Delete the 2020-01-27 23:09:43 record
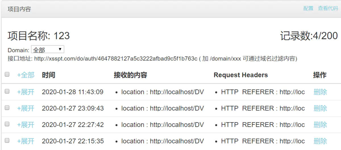 (x=320, y=109)
